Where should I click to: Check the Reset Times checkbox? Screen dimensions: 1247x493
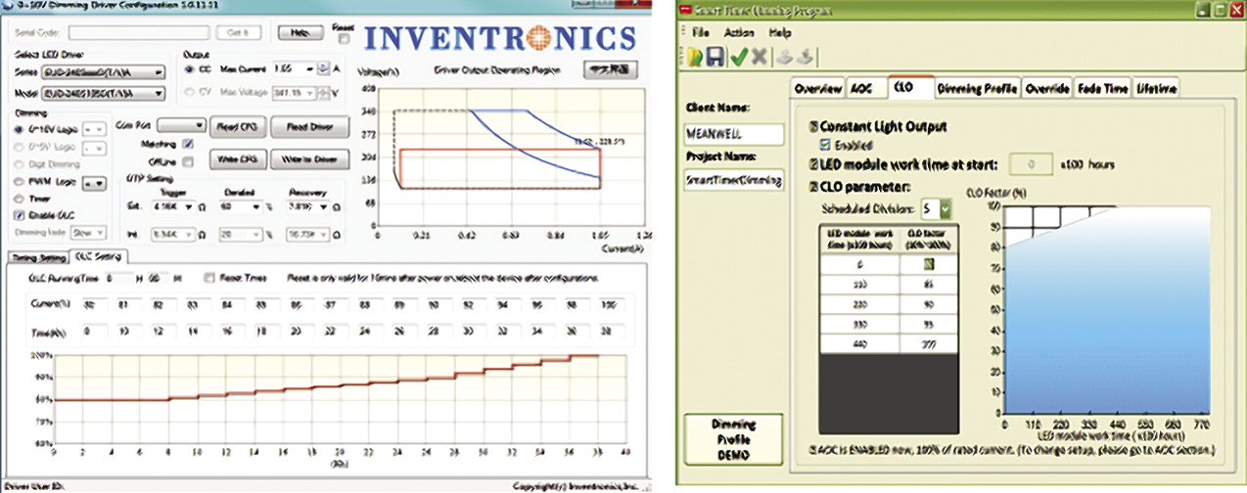209,279
